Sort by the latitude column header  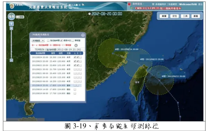pyautogui.click(x=53, y=53)
